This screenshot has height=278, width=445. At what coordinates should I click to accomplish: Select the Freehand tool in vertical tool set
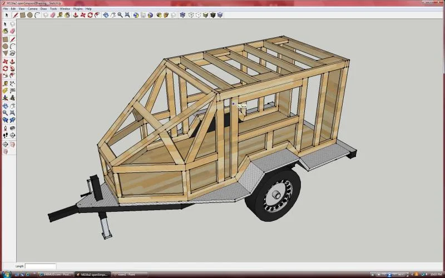click(x=12, y=53)
